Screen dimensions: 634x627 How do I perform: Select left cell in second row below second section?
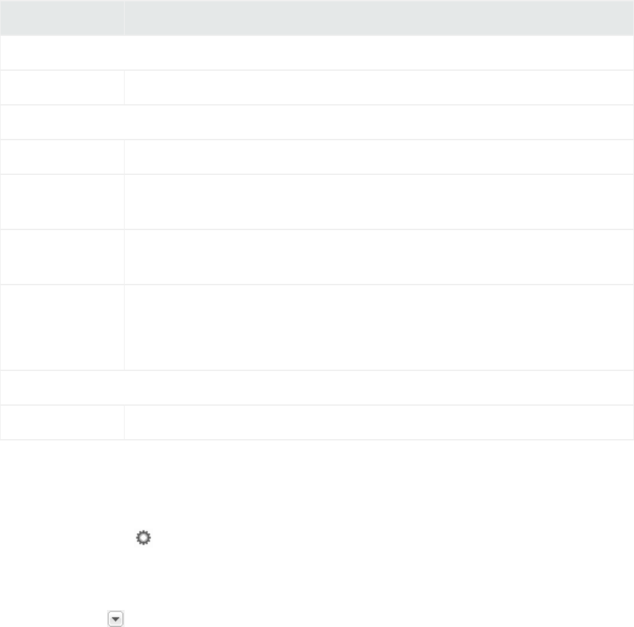[62, 202]
